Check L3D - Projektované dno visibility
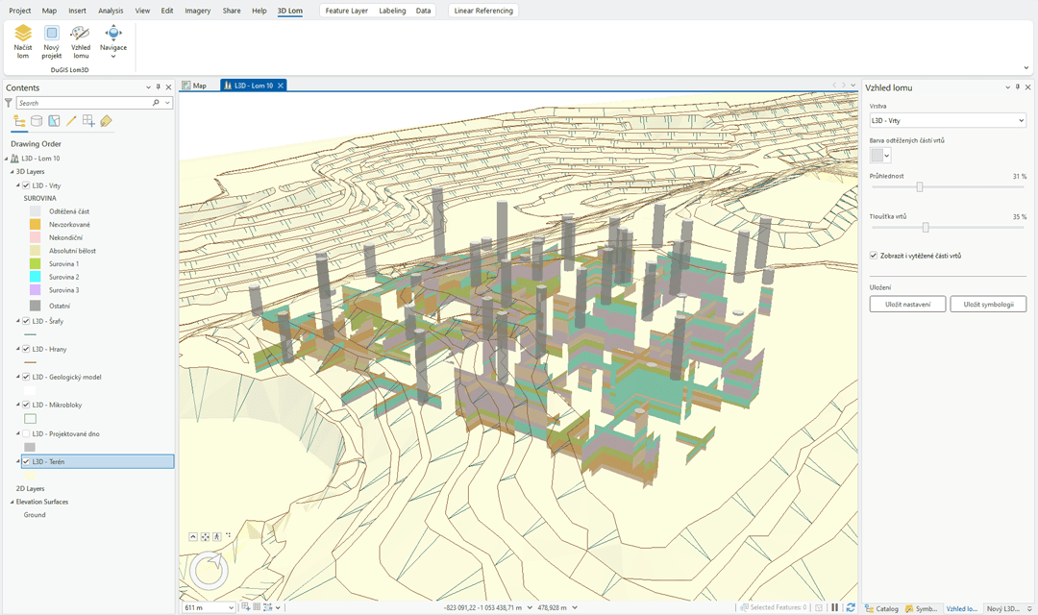 tap(26, 433)
